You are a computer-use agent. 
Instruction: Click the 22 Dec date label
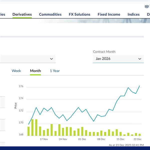pyautogui.click(x=137, y=139)
